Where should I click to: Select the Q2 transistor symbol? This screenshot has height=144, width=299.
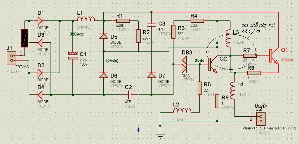click(213, 65)
